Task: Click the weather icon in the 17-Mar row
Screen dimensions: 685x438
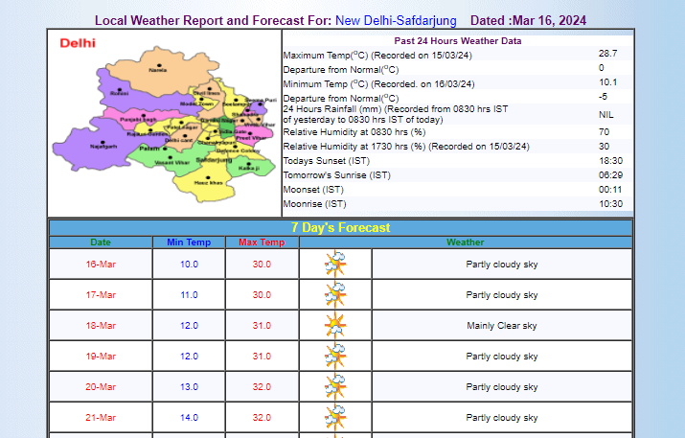Action: 335,294
